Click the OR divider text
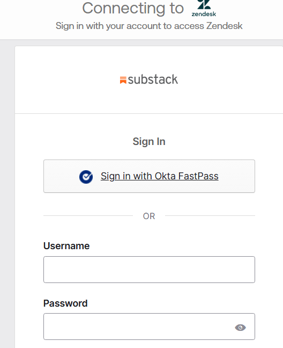 [149, 216]
